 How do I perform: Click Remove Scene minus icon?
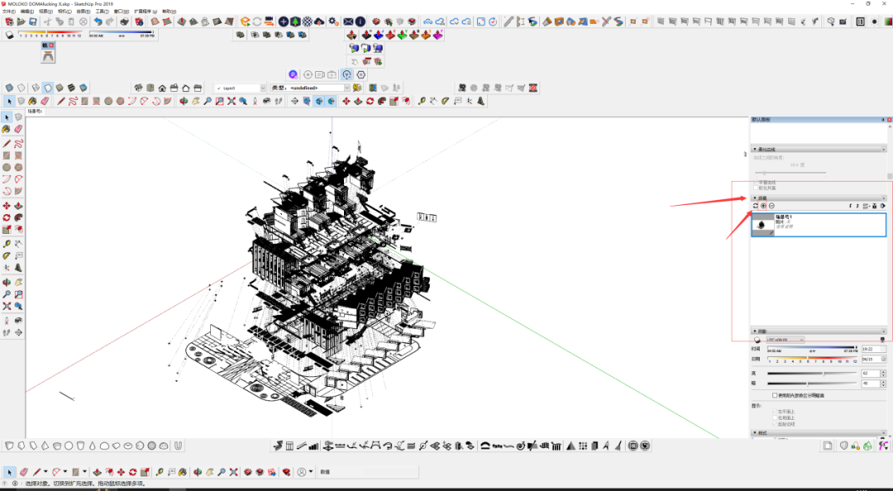click(x=771, y=206)
